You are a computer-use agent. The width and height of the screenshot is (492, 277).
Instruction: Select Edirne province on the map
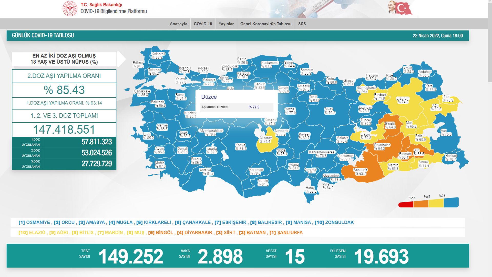coord(138,64)
